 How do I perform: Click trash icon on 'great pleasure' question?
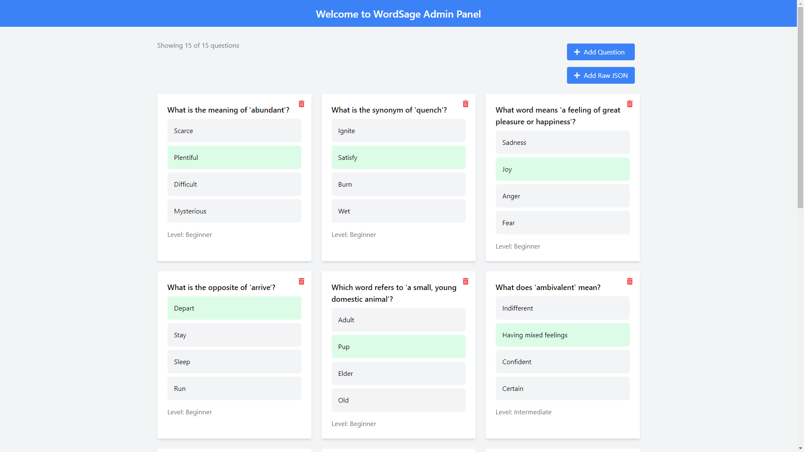(x=630, y=104)
